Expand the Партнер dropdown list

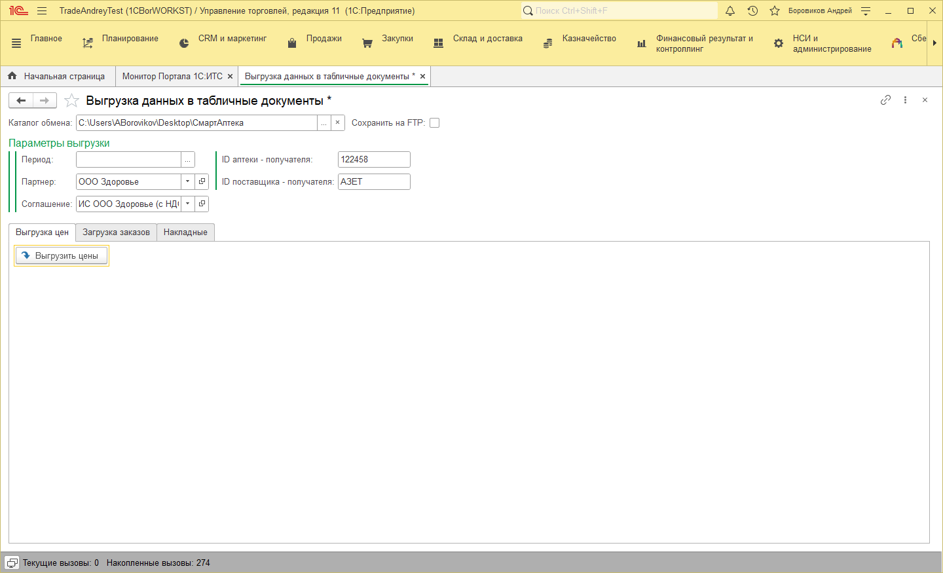187,181
